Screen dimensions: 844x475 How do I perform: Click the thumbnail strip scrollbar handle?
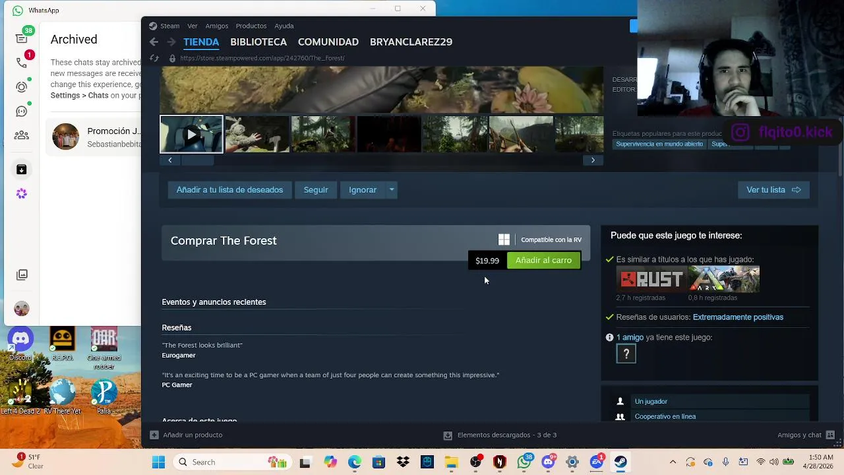[x=197, y=160]
